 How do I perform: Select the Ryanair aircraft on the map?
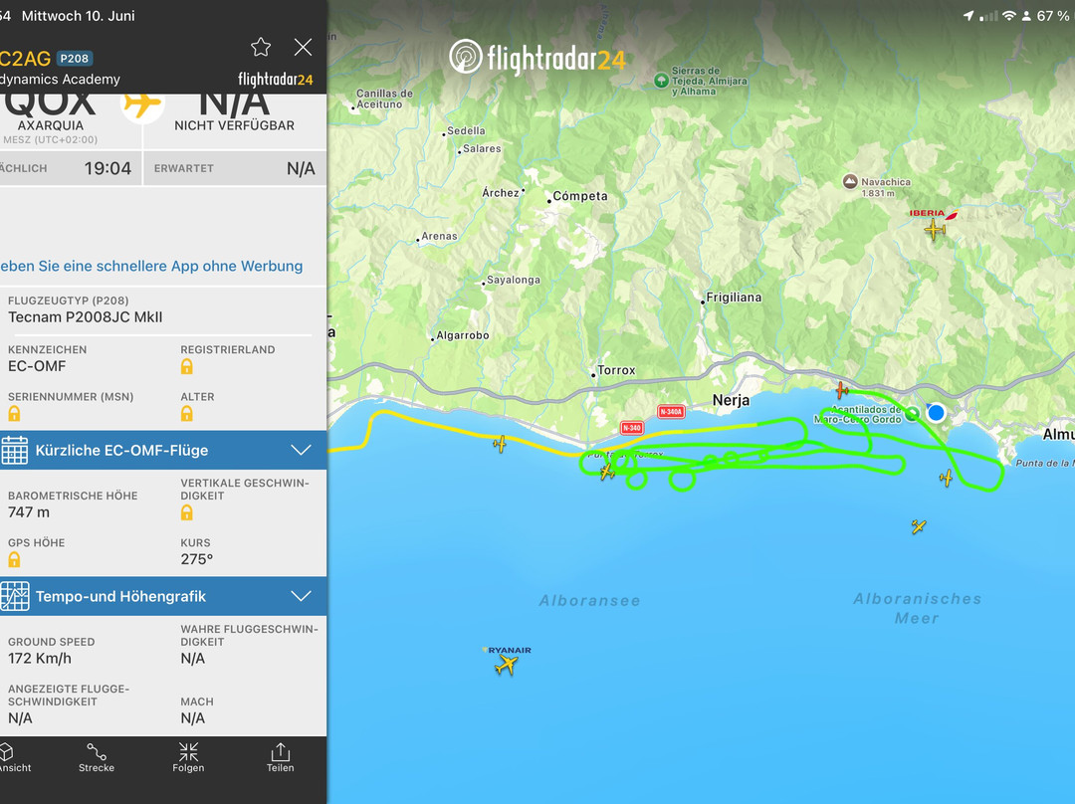[x=507, y=664]
